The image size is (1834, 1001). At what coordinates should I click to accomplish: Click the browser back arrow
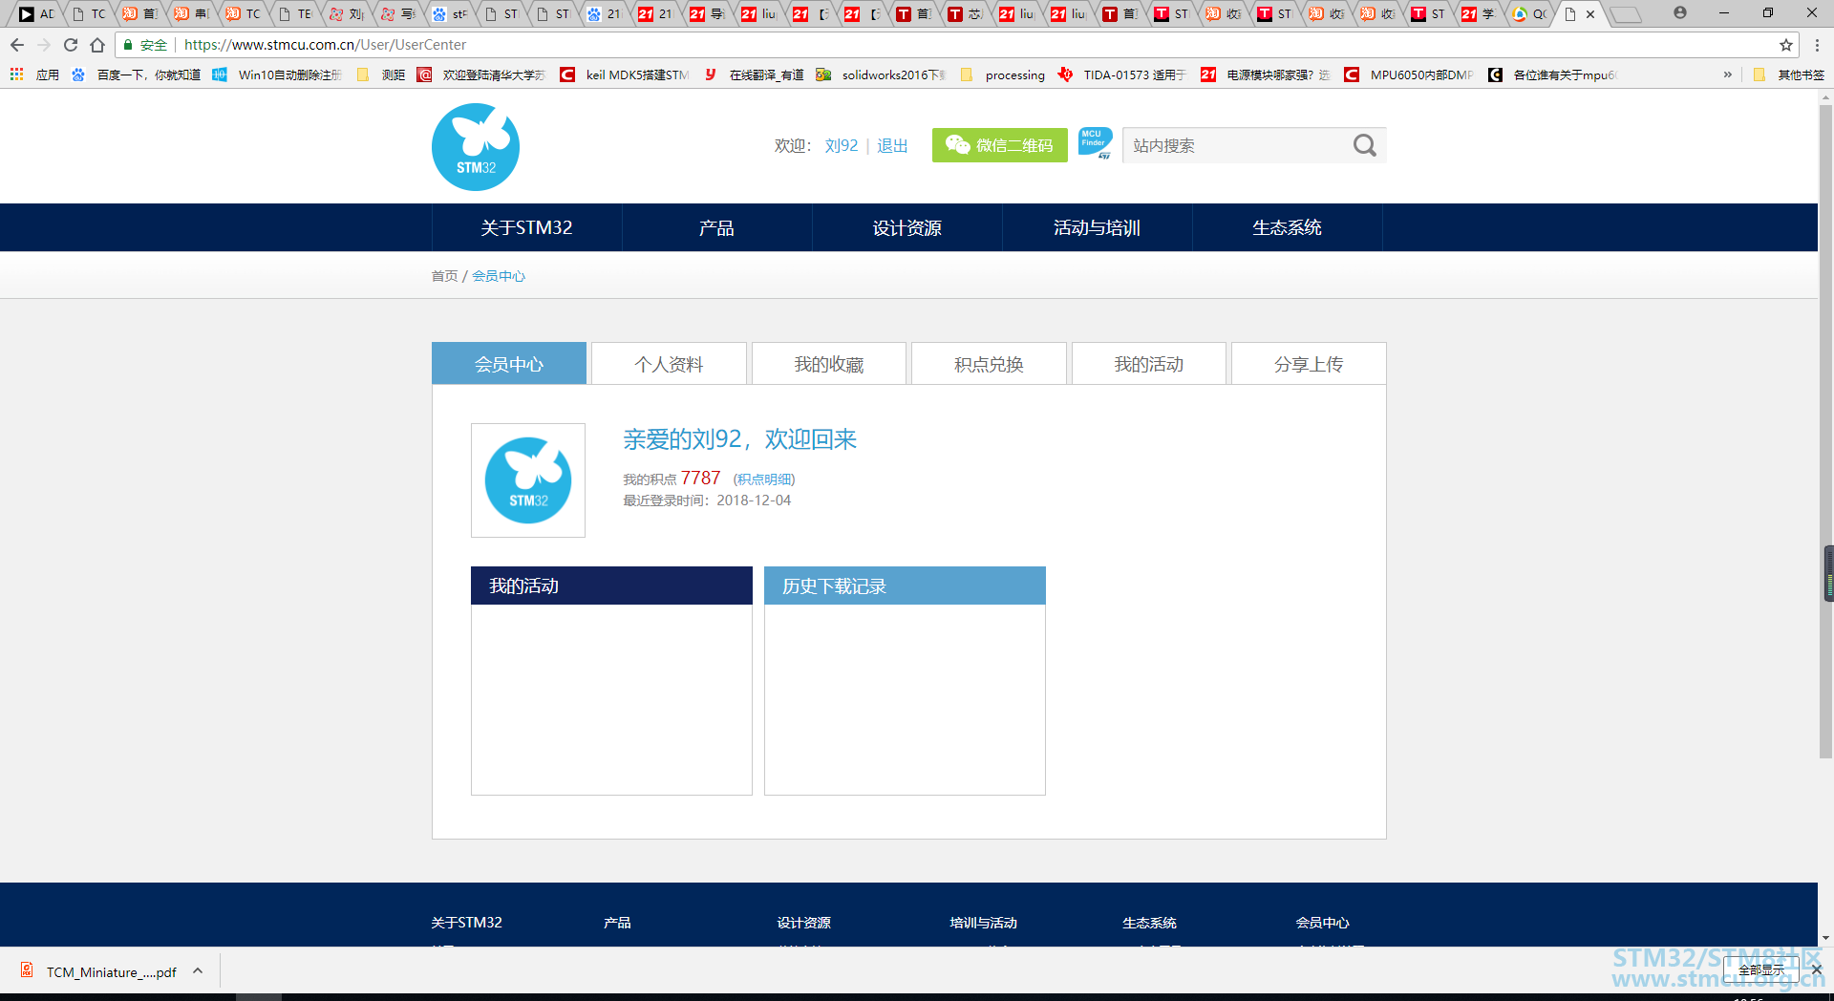[17, 45]
